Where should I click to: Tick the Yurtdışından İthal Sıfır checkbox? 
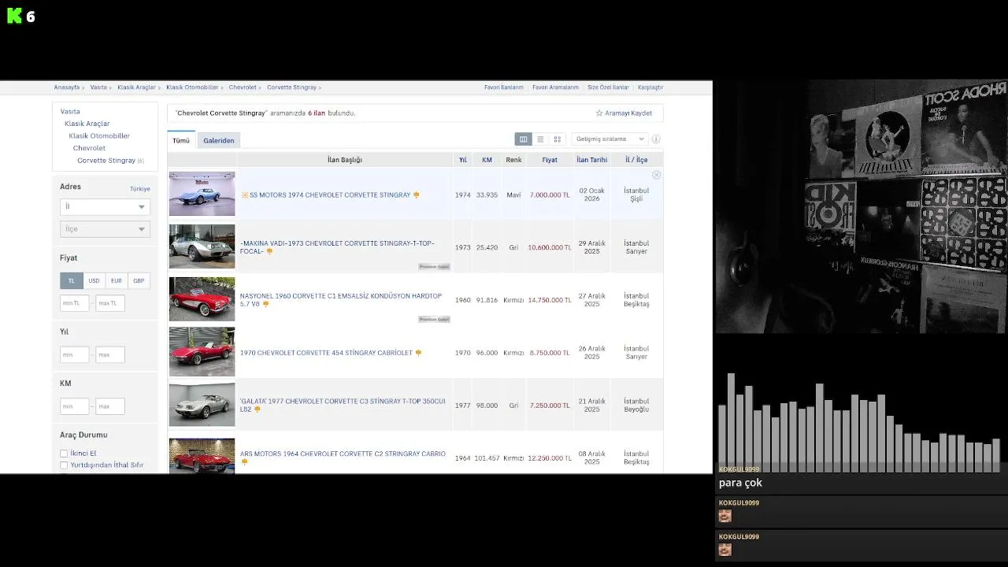pos(64,465)
